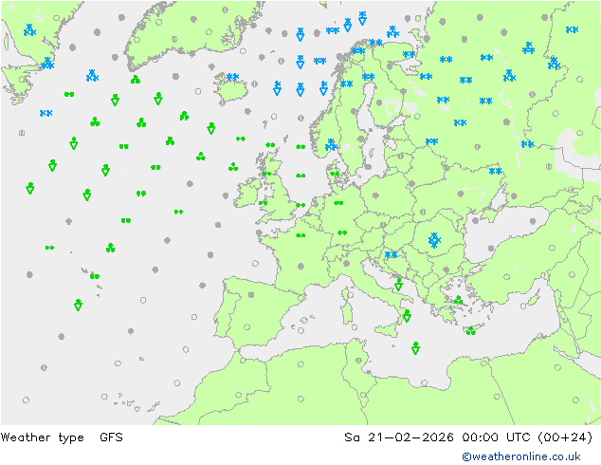Open the weatheronline.co.uk link
Screen dimensions: 601x465
point(521,456)
